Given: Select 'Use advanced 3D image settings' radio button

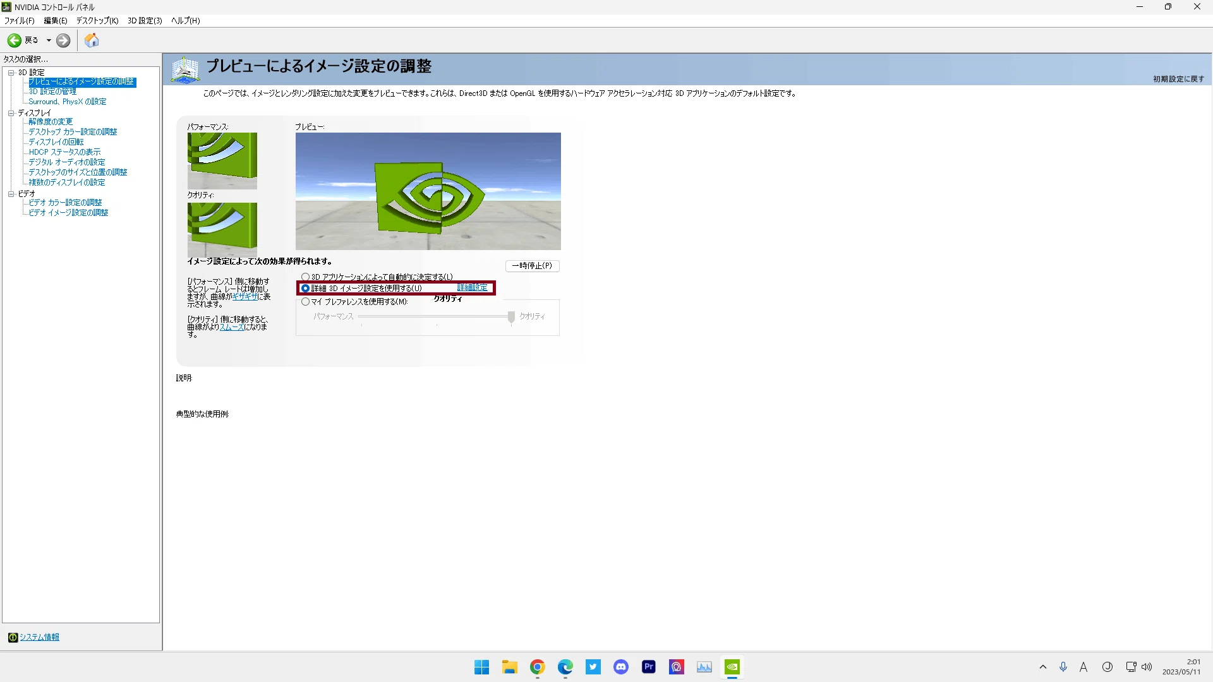Looking at the screenshot, I should pyautogui.click(x=305, y=288).
